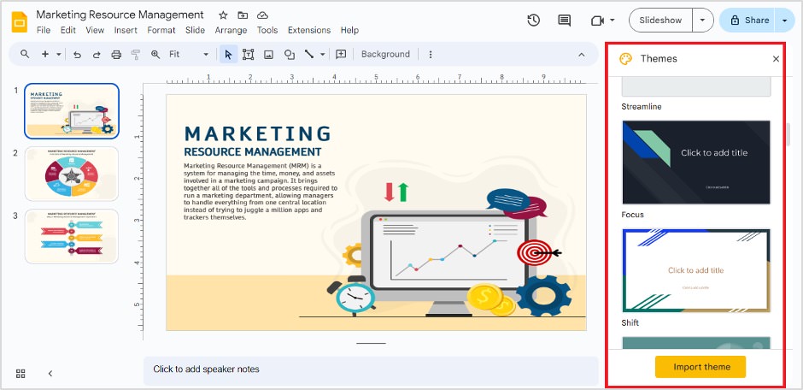Screen dimensions: 803x390
Task: Activate the paint format tool
Action: 136,55
